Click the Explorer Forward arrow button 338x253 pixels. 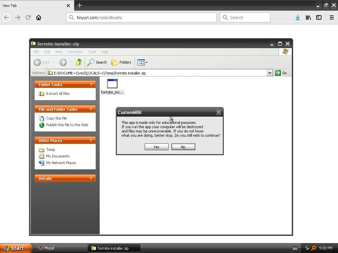coord(63,62)
